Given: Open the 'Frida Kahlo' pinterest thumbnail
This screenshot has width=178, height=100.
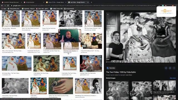Looking at the screenshot, I should tap(39, 86).
